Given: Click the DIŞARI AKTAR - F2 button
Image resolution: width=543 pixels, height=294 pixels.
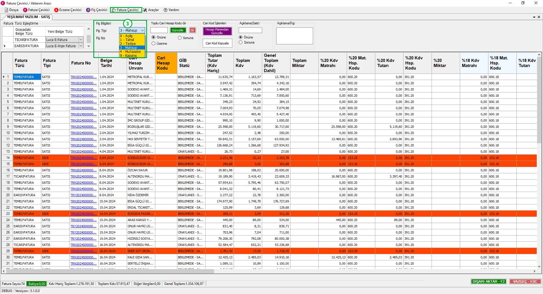Looking at the screenshot, I should [488, 282].
